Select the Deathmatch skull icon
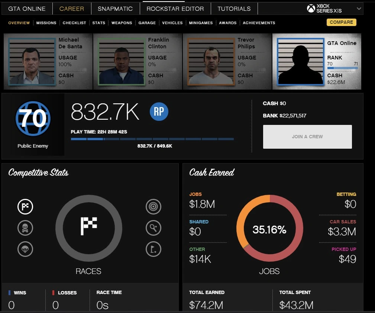 coord(25,228)
